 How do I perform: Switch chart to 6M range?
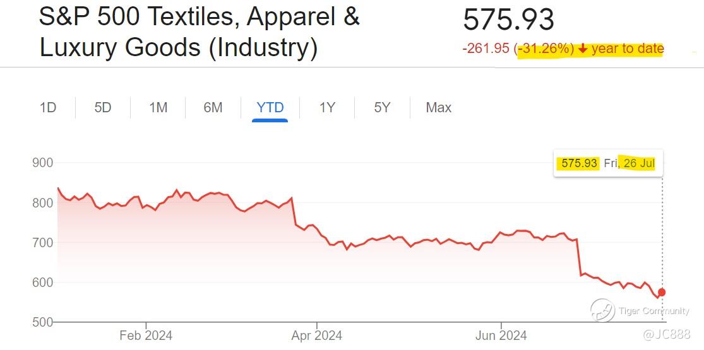pyautogui.click(x=213, y=108)
